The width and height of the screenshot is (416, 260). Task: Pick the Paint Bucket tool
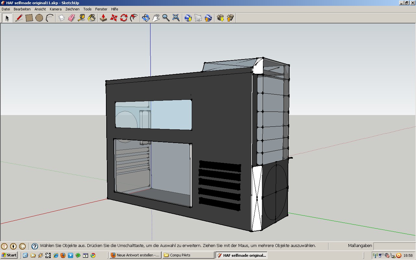[x=92, y=18]
